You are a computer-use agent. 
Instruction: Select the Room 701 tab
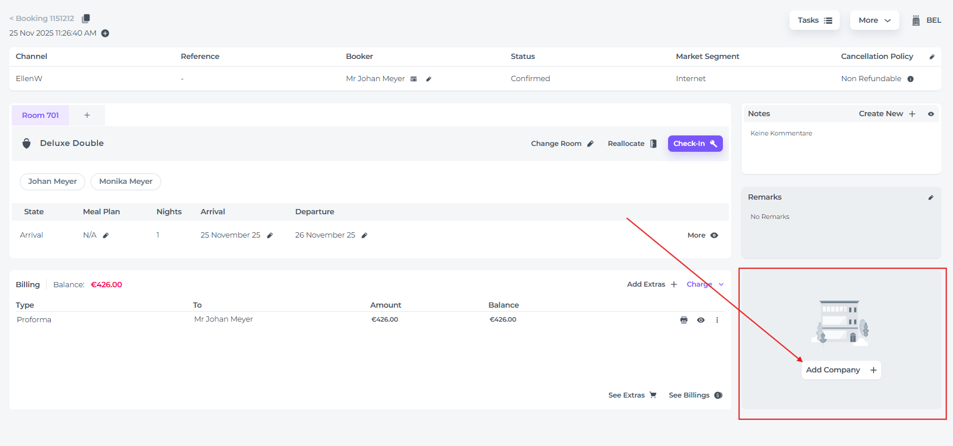coord(40,116)
